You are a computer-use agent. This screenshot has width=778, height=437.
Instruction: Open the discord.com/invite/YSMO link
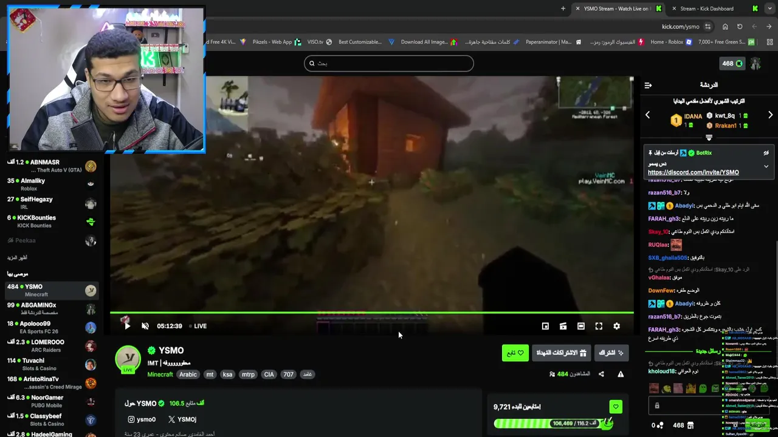(694, 172)
